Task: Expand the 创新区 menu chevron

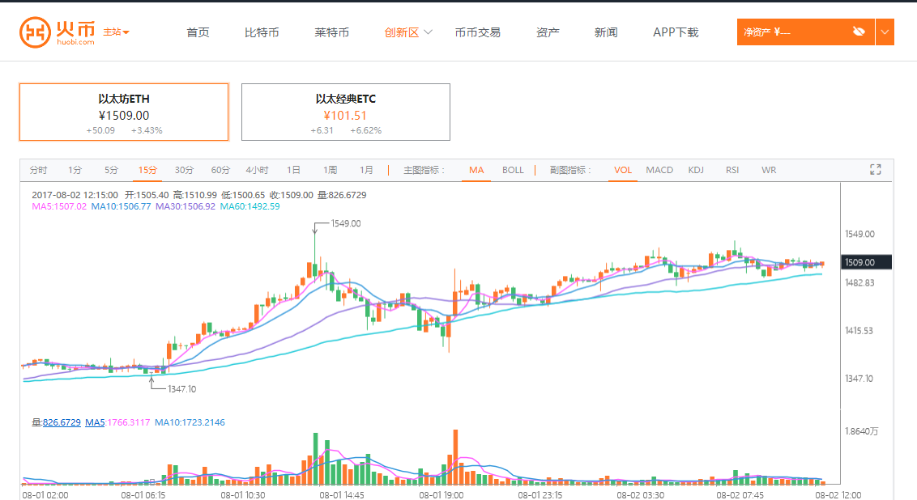Action: coord(429,32)
